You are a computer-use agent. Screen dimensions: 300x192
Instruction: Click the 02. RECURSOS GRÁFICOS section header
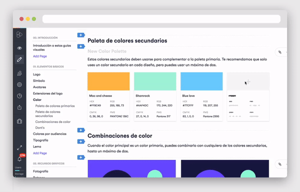(x=48, y=163)
